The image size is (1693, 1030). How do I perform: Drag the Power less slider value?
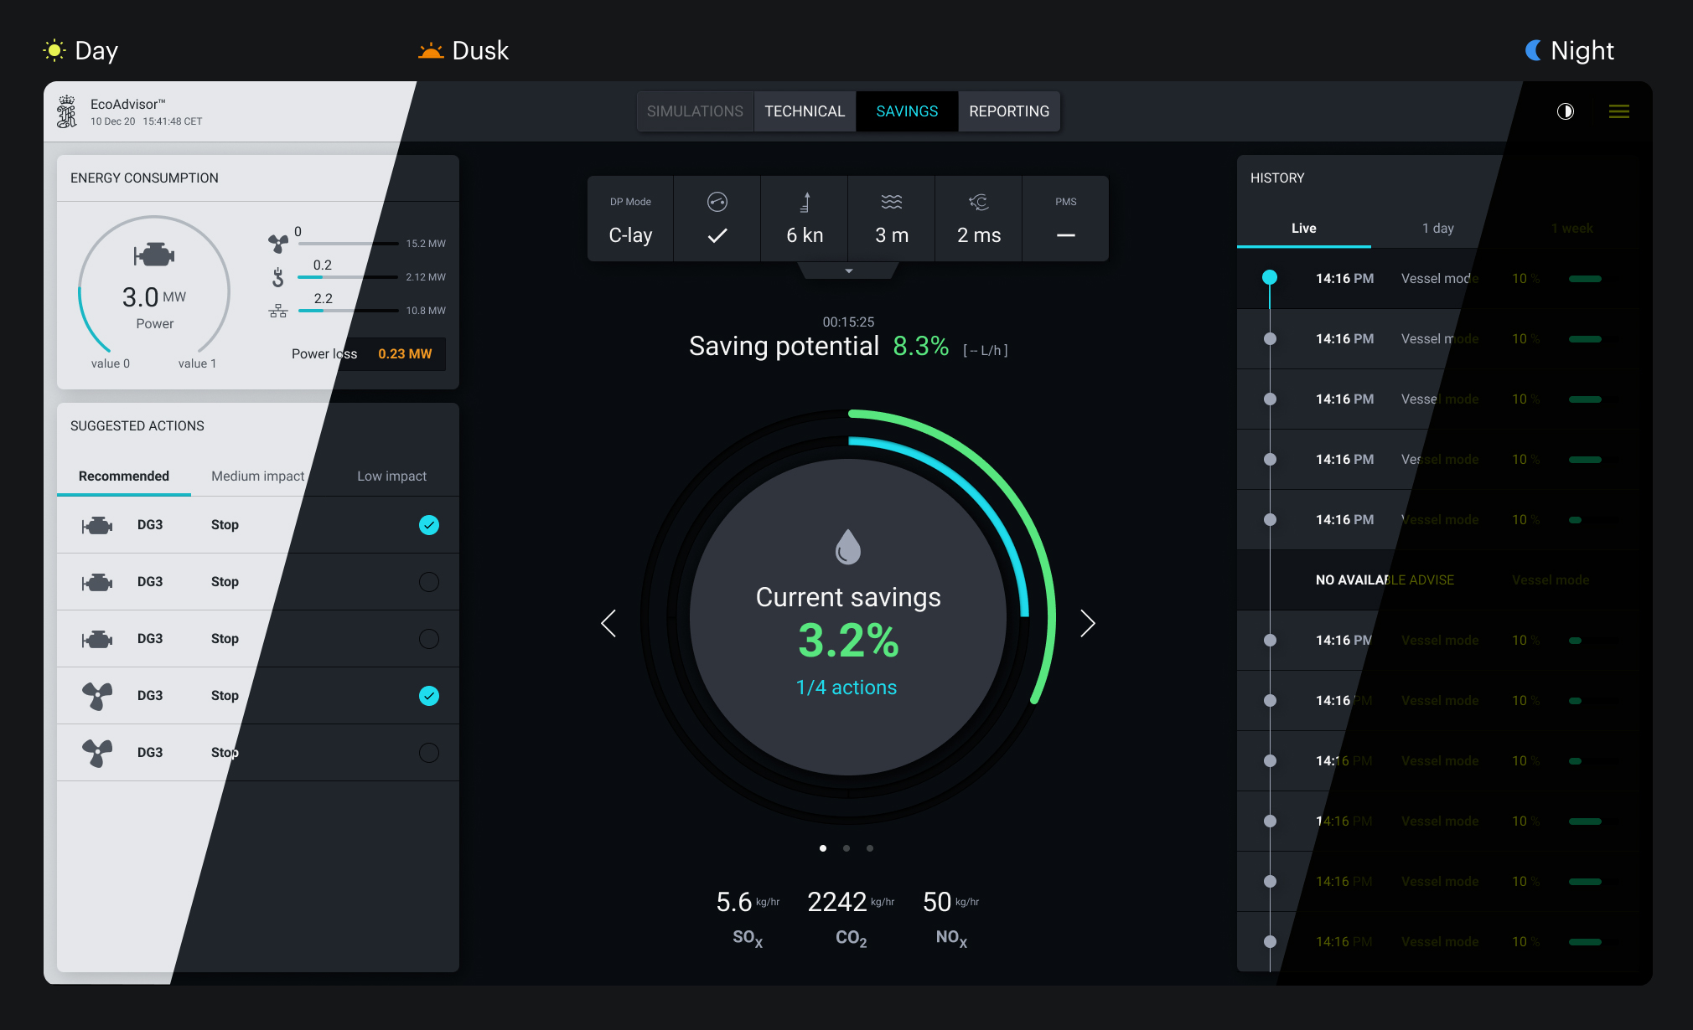[405, 353]
